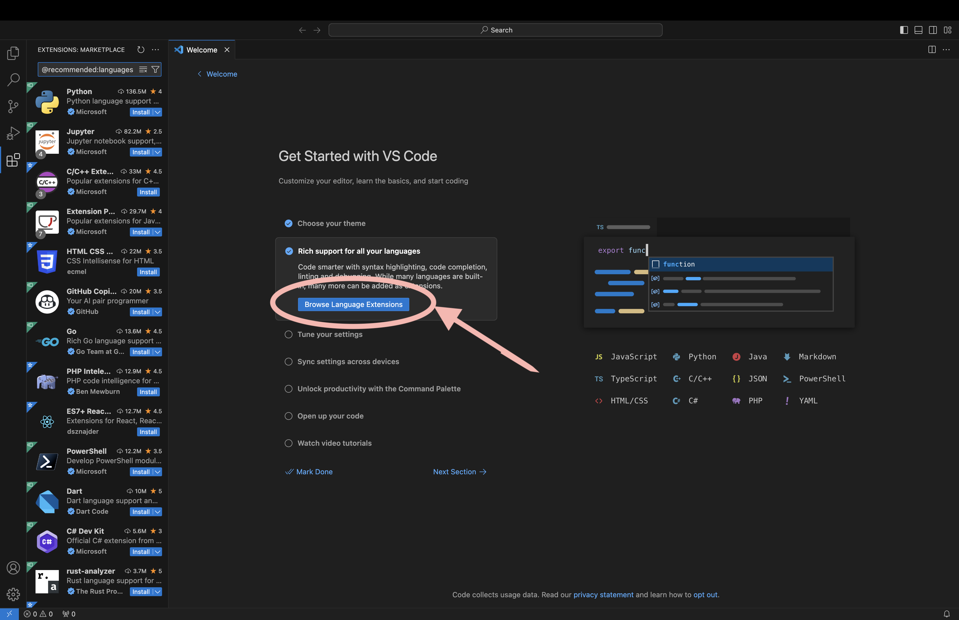Open the PowerShell extension list entry
Screen dimensions: 959x620
tap(97, 462)
